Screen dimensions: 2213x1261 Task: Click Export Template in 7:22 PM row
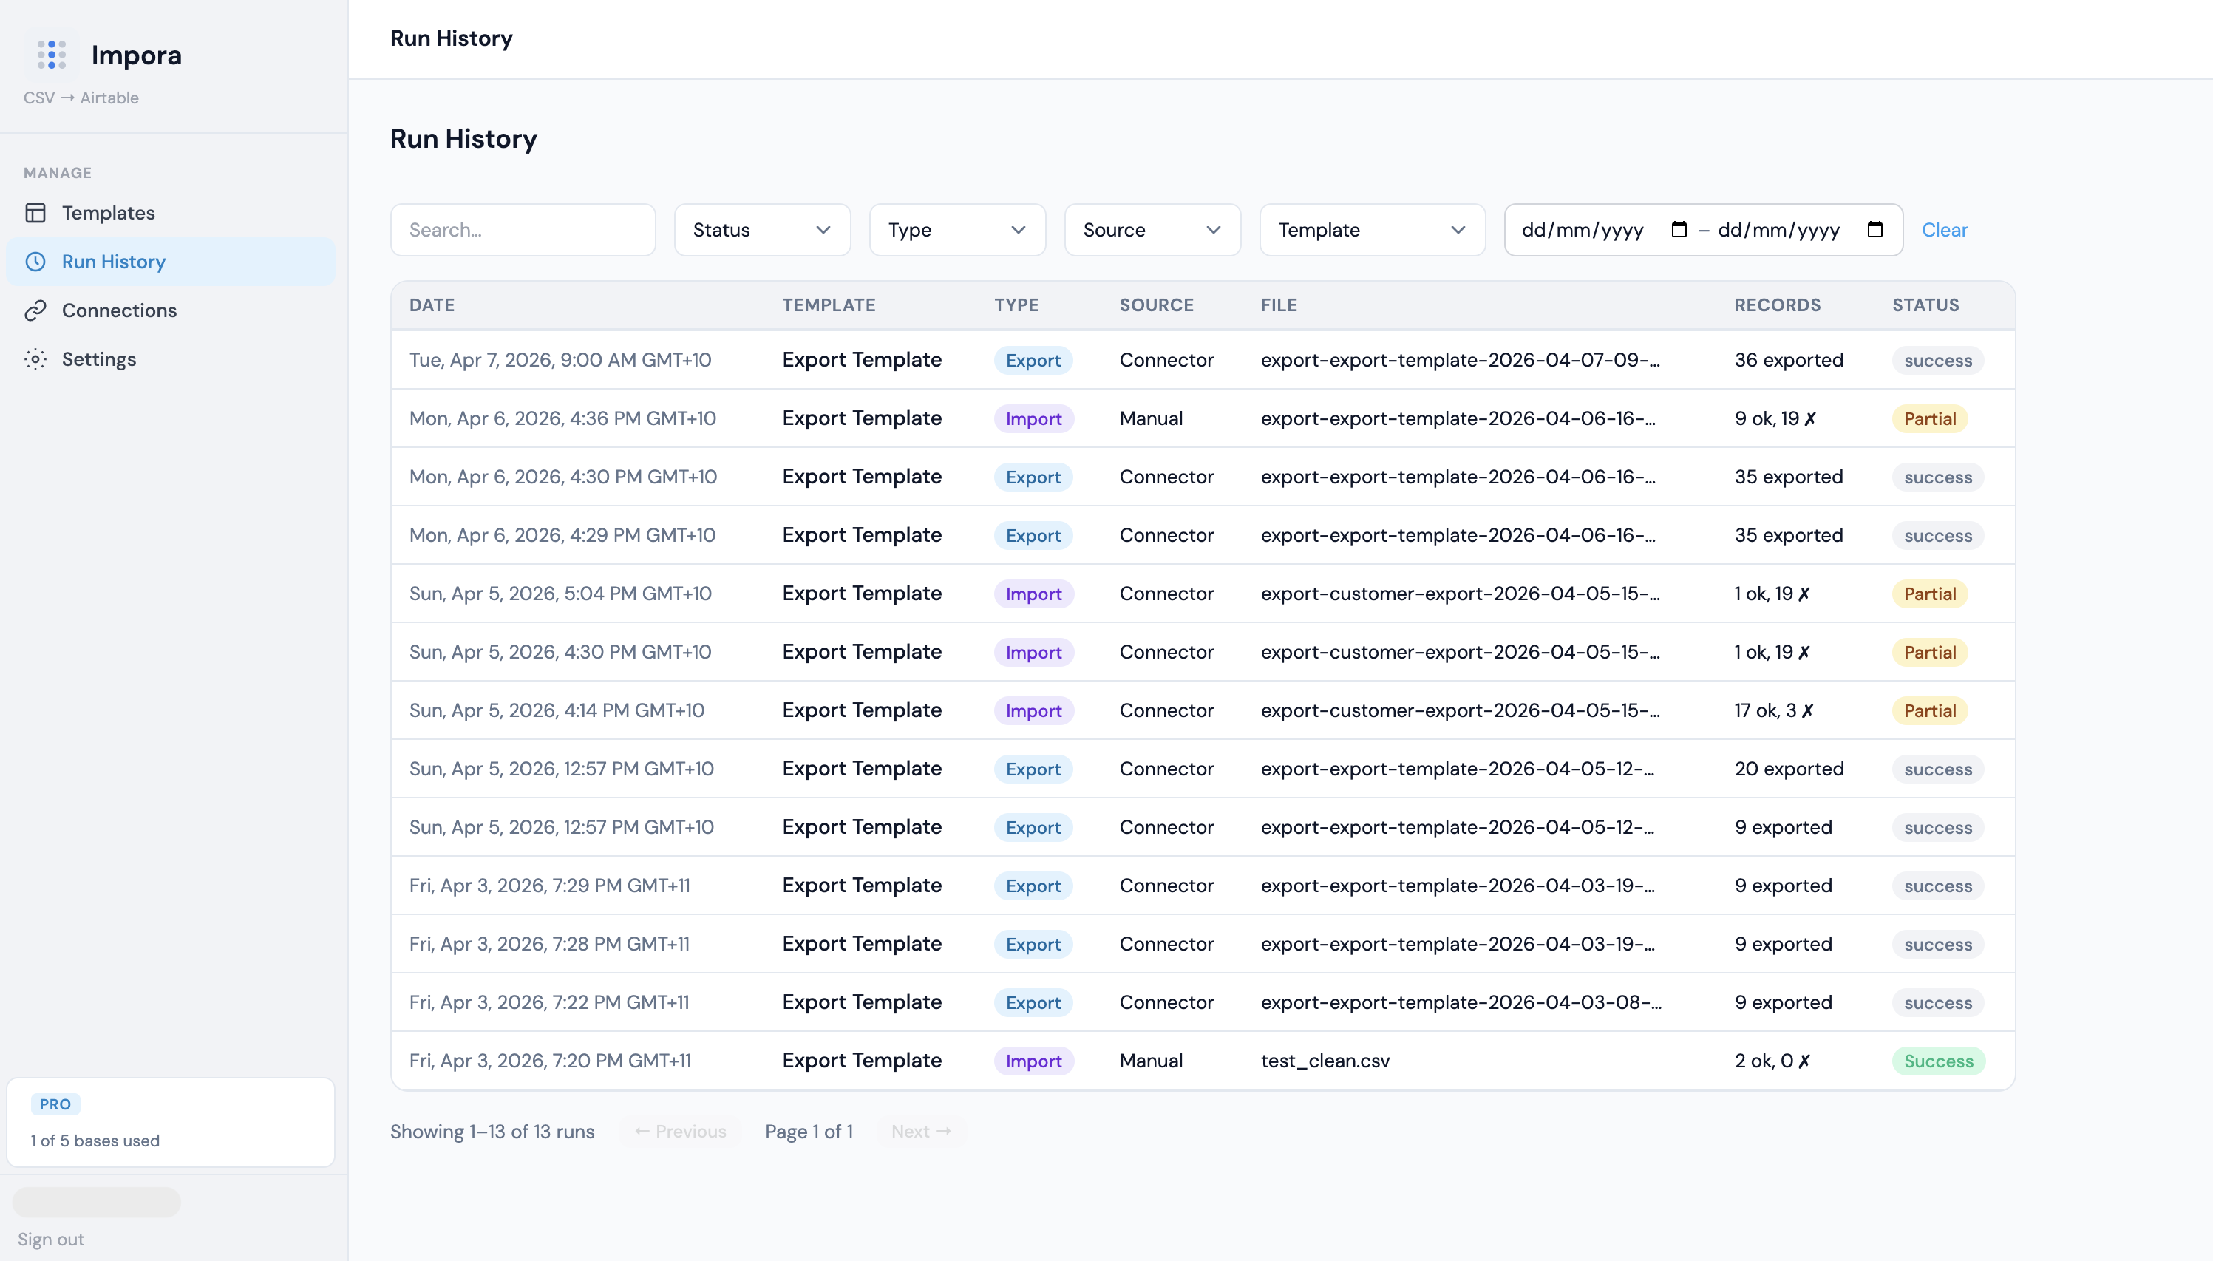click(x=862, y=1002)
